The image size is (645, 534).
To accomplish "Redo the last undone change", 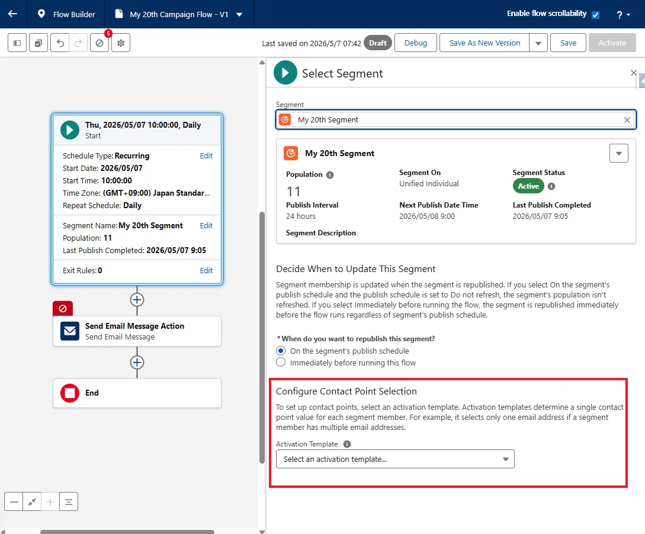I will tap(78, 43).
